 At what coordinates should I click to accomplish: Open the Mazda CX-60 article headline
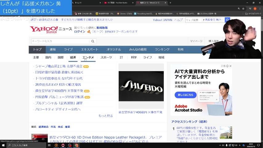click(106, 139)
